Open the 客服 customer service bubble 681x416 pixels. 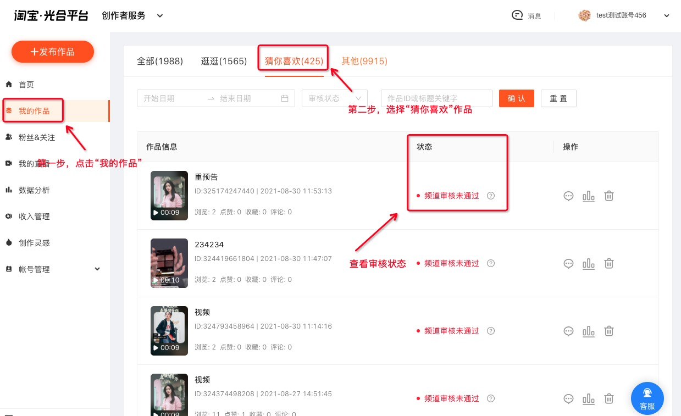tap(647, 398)
